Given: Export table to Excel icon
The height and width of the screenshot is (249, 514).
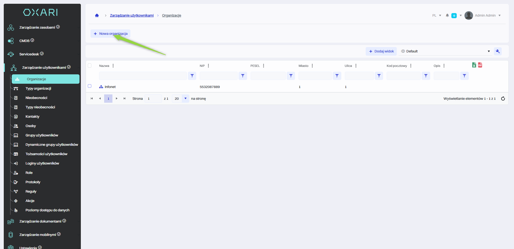Looking at the screenshot, I should coord(474,65).
